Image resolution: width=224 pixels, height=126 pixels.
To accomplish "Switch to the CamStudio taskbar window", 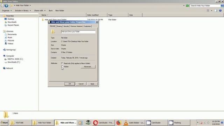I will [156, 123].
